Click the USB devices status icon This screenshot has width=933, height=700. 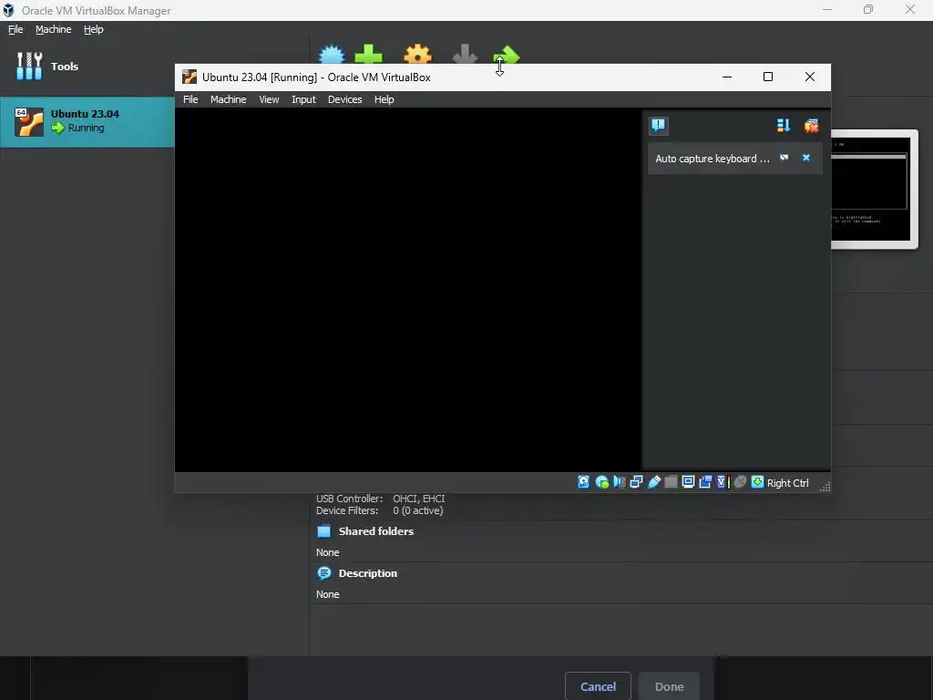click(654, 482)
